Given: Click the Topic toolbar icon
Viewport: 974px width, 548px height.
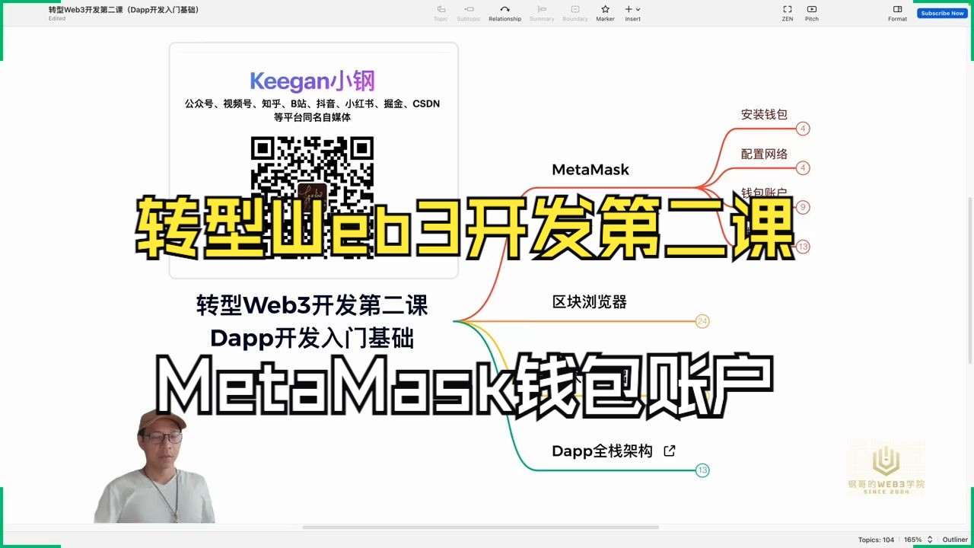Looking at the screenshot, I should [441, 13].
